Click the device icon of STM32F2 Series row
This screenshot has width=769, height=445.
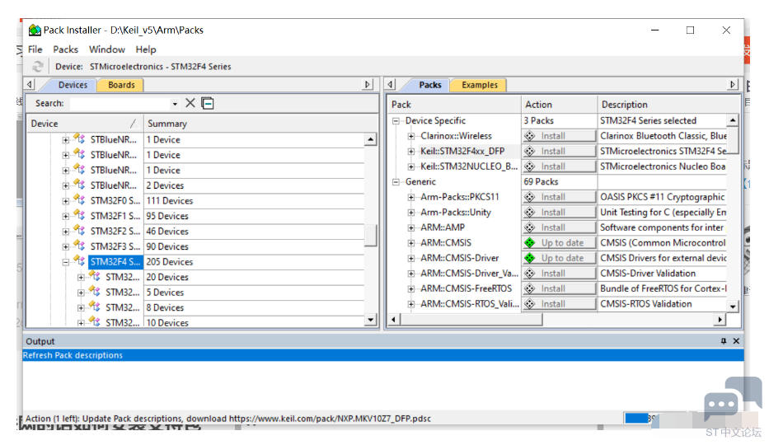pos(79,231)
